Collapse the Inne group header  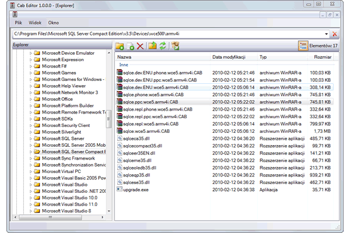pos(124,65)
